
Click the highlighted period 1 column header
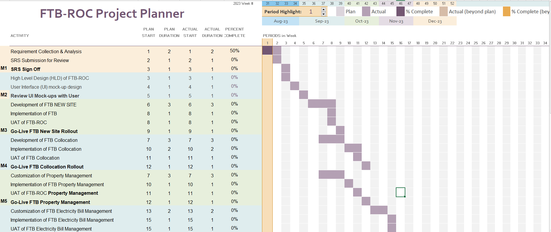(267, 43)
